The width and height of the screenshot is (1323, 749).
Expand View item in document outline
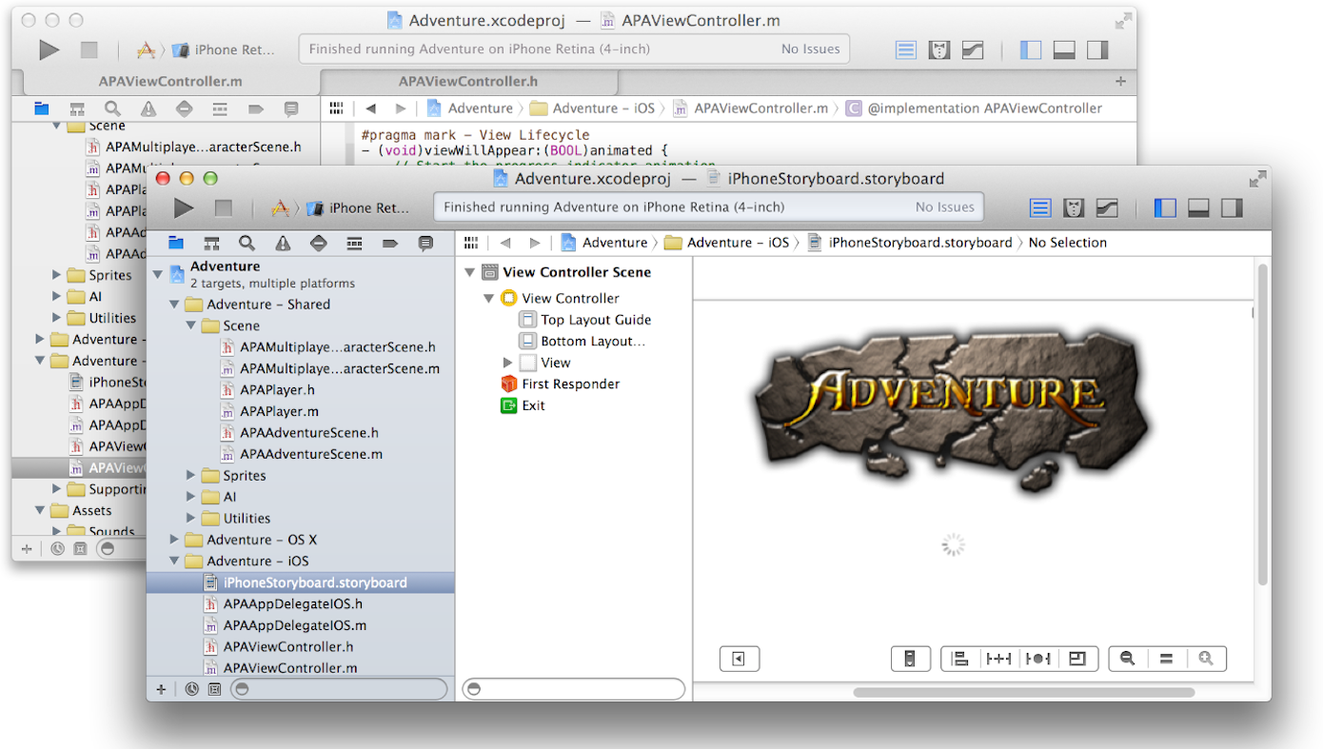(507, 363)
